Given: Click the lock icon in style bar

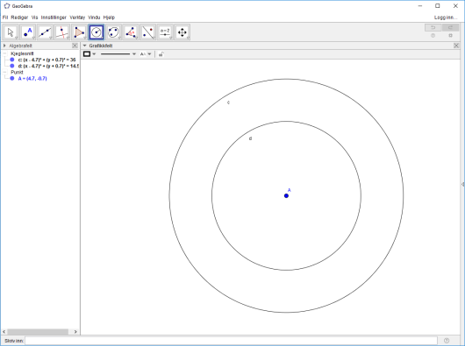Looking at the screenshot, I should (x=161, y=54).
